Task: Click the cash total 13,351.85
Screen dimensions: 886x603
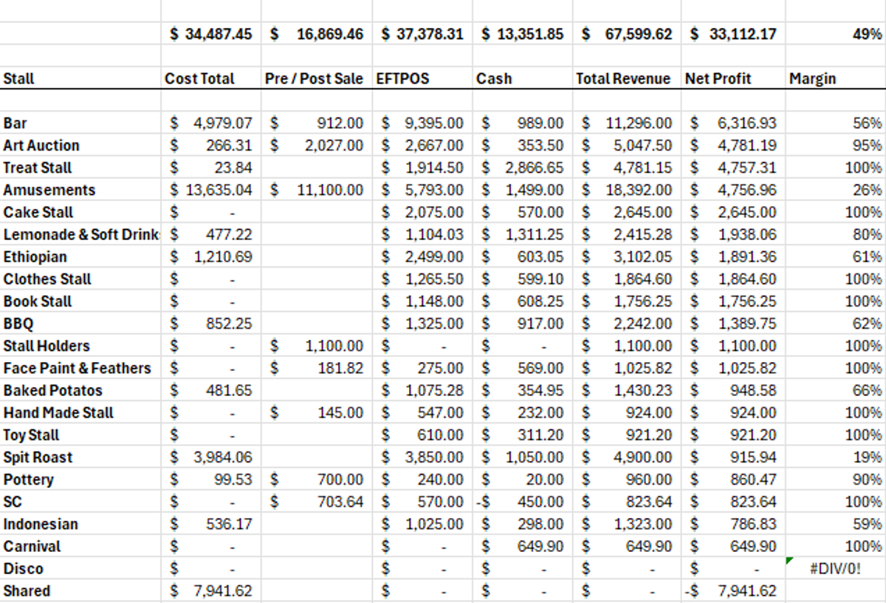Action: 523,34
